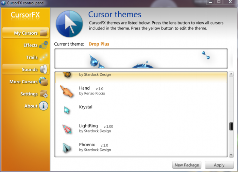Click the Sounds speaker icon
Image resolution: width=238 pixels, height=172 pixels.
[x=44, y=69]
